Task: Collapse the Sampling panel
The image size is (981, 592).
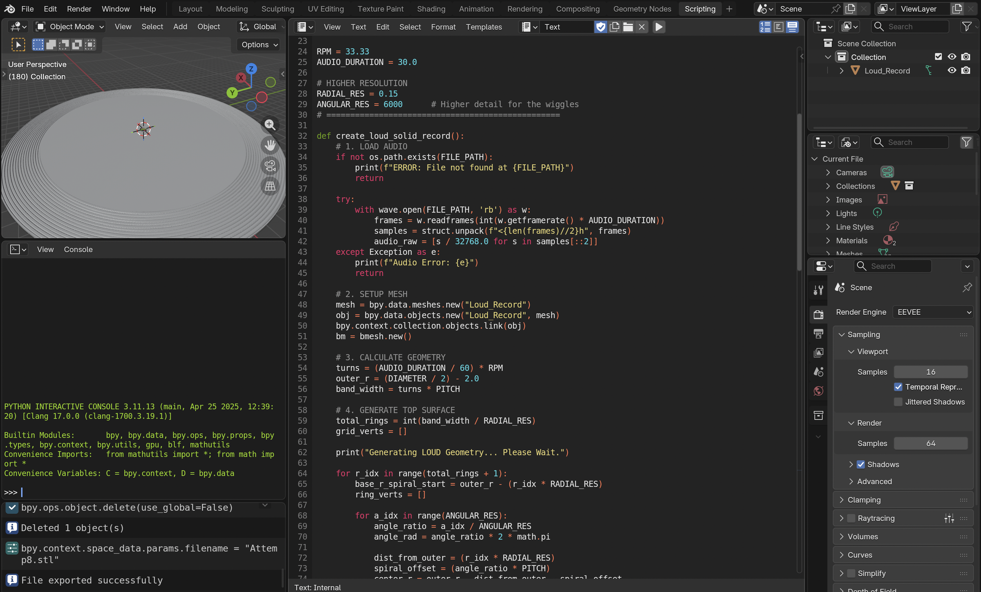Action: [842, 334]
